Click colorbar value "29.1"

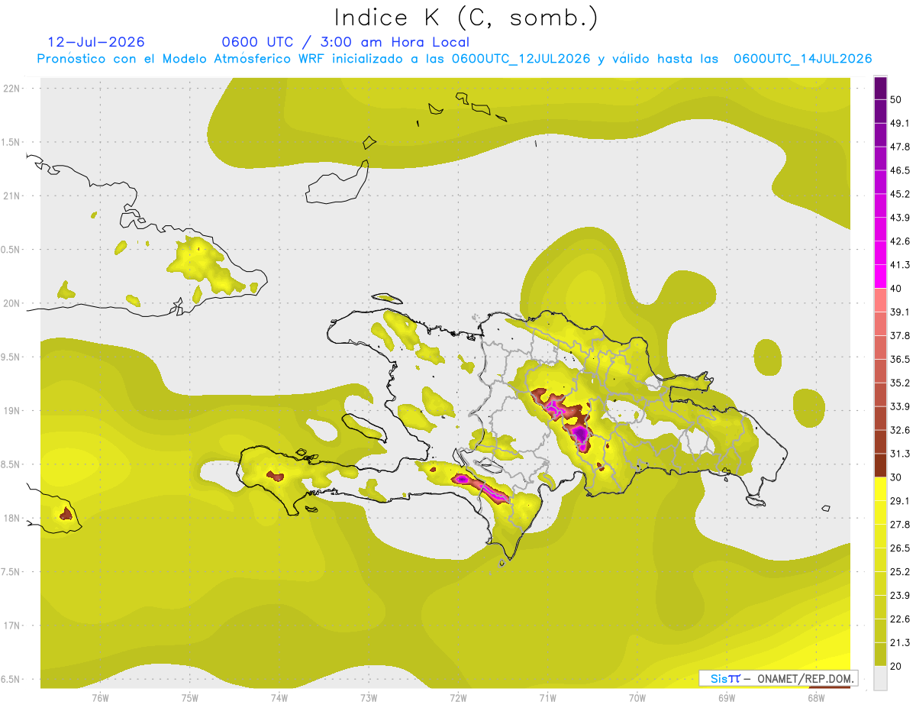click(900, 501)
